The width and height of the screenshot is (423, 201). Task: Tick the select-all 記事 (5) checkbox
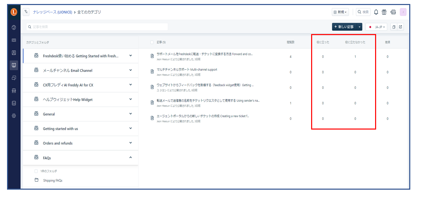pos(152,42)
